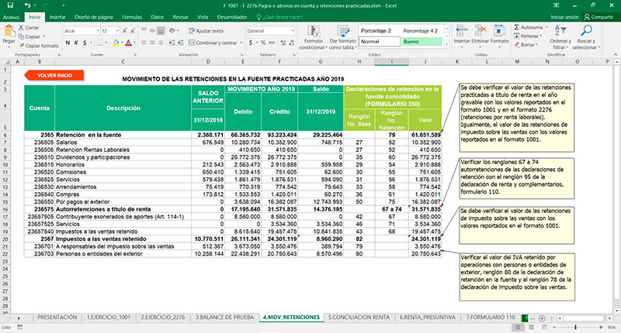Apply the Bueno cell style
Screen dimensions: 621x333
422,42
